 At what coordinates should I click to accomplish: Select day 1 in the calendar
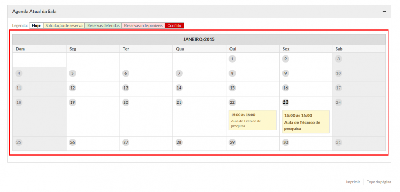click(232, 59)
